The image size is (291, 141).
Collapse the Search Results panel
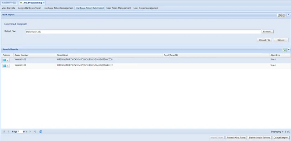(289, 50)
